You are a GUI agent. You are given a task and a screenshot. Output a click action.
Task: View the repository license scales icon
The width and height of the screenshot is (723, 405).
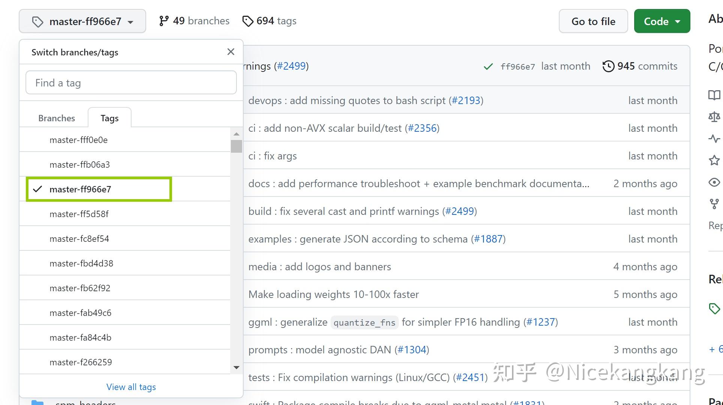(x=714, y=116)
